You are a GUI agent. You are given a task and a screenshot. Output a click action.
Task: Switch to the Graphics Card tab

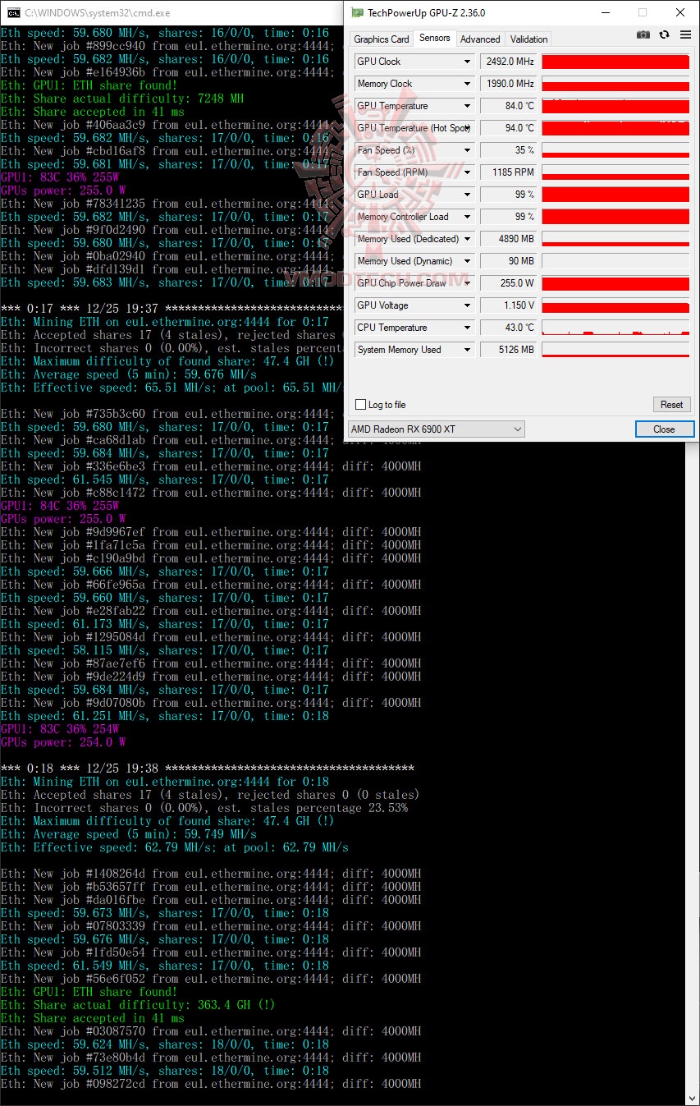[382, 39]
